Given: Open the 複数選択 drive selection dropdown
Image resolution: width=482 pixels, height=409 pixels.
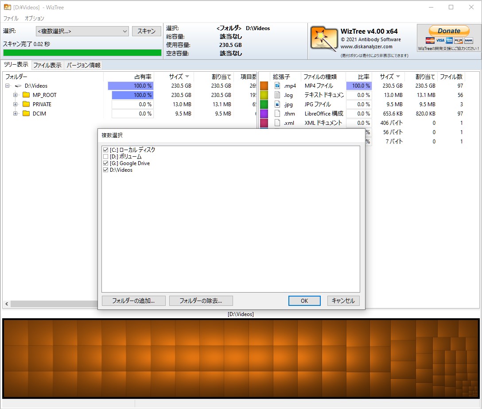Looking at the screenshot, I should click(x=82, y=31).
